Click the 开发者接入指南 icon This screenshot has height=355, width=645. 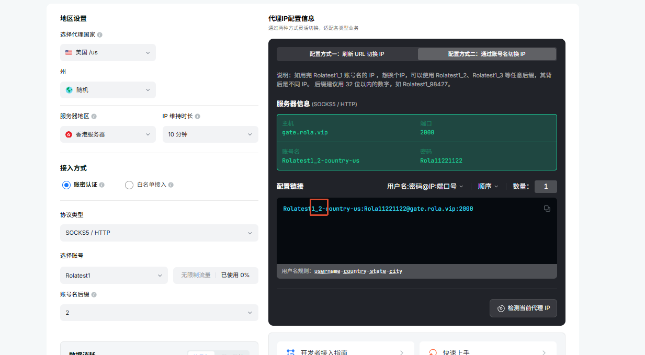click(291, 352)
